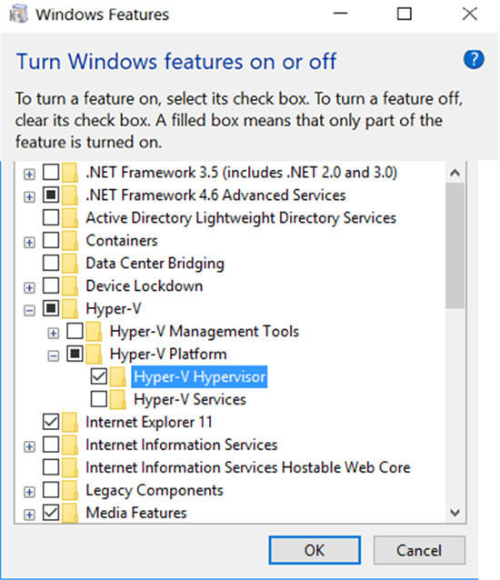Check the .NET Framework 3.5 checkbox
The image size is (500, 580).
(51, 172)
